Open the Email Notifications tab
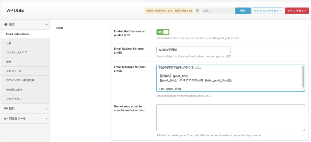The image size is (311, 142). (18, 34)
